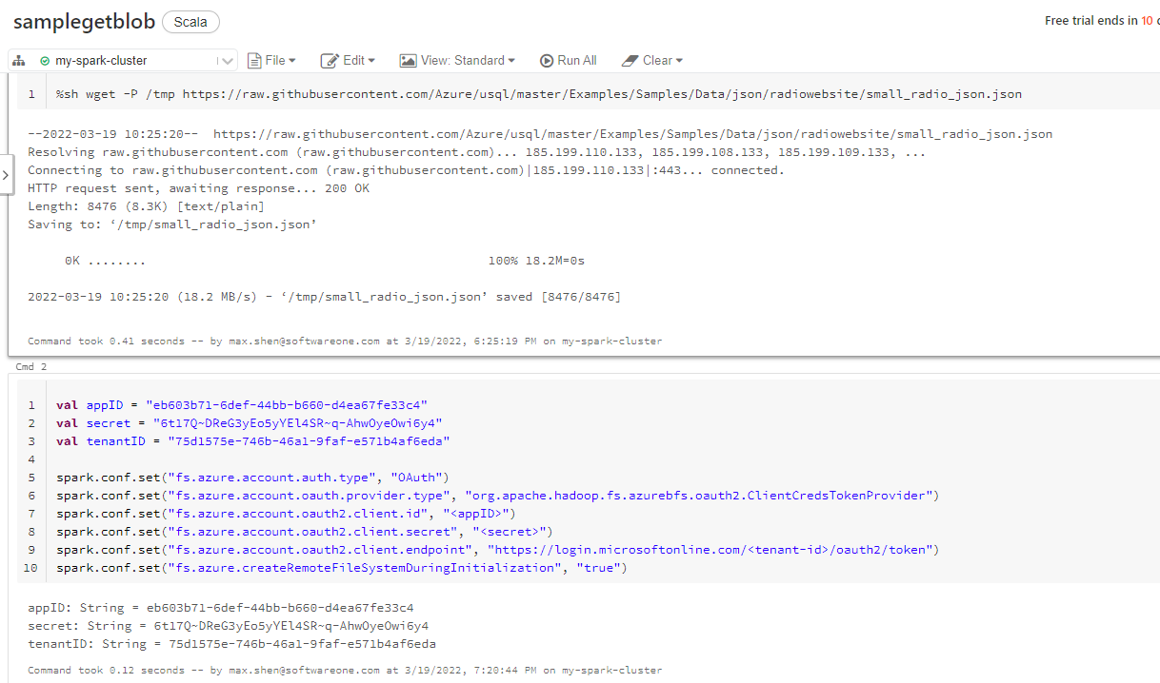1160x683 pixels.
Task: Select the Run All play icon
Action: tap(546, 60)
